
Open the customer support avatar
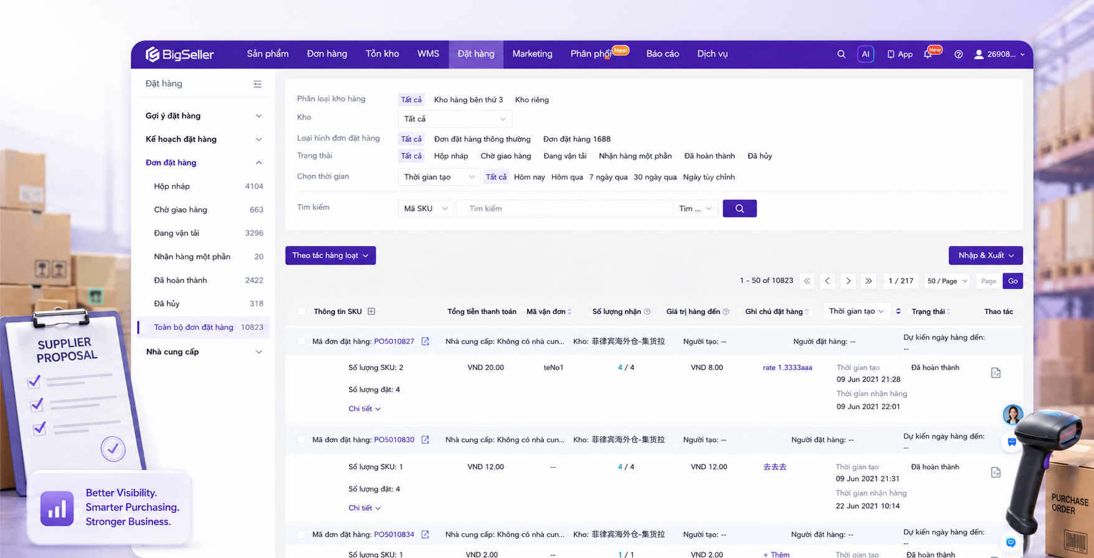pyautogui.click(x=1012, y=414)
